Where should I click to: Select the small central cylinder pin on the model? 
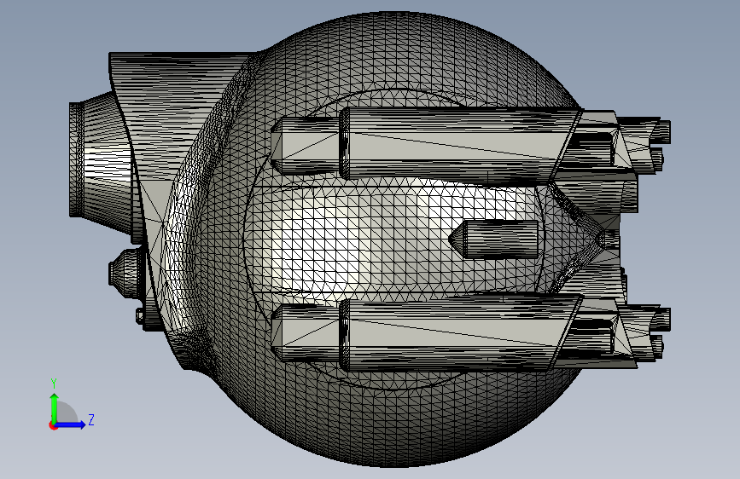click(493, 239)
